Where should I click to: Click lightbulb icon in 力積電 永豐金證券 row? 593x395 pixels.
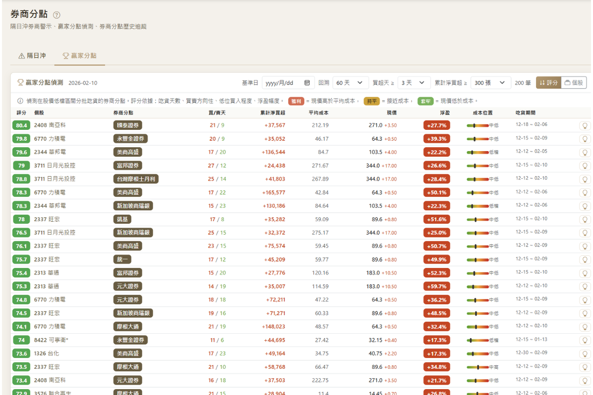click(585, 139)
